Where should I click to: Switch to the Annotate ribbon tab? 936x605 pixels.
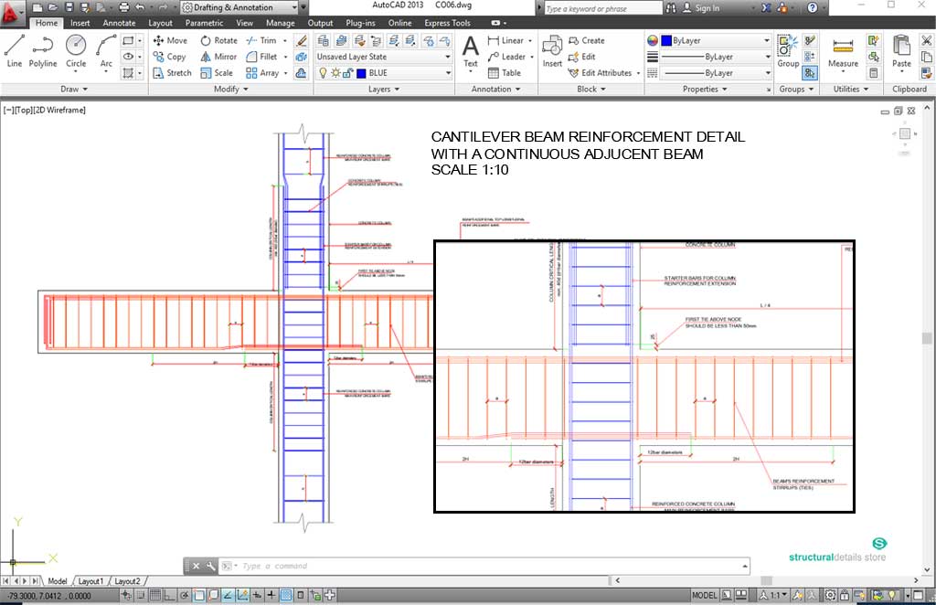[119, 23]
